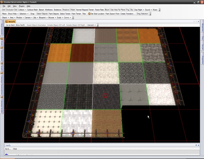
Task: Pin the Verify panel with pushpin icon
Action: 196,145
